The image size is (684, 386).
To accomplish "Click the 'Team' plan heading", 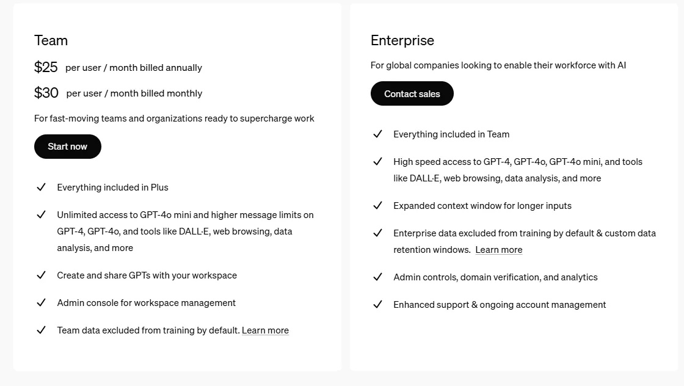I will tap(51, 40).
